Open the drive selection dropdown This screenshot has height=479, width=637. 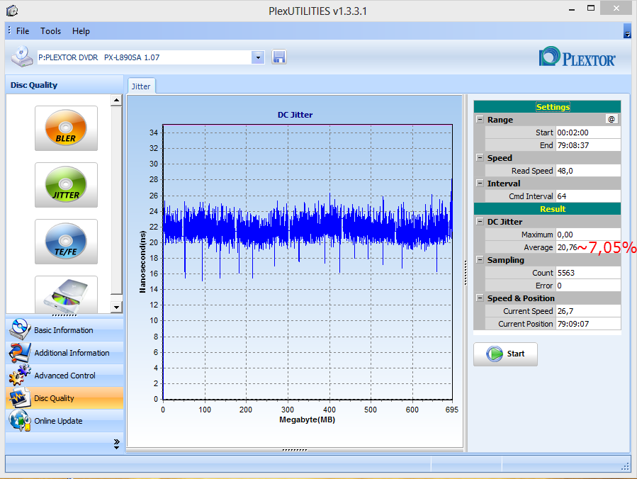point(258,57)
